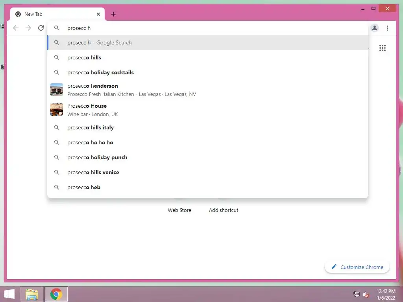
Task: Select the 'prosecco henderson' suggestion
Action: click(208, 90)
